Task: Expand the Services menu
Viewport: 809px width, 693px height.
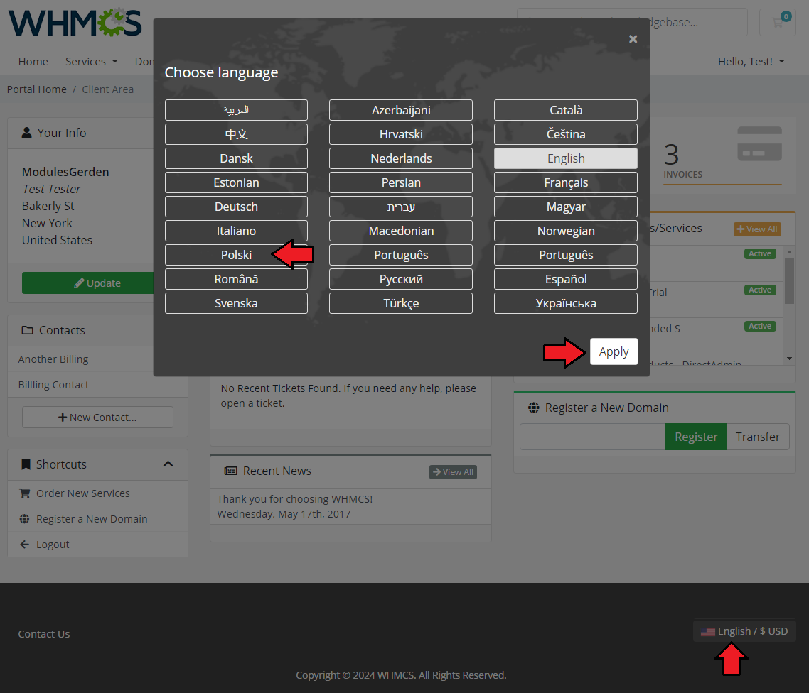Action: coord(91,61)
